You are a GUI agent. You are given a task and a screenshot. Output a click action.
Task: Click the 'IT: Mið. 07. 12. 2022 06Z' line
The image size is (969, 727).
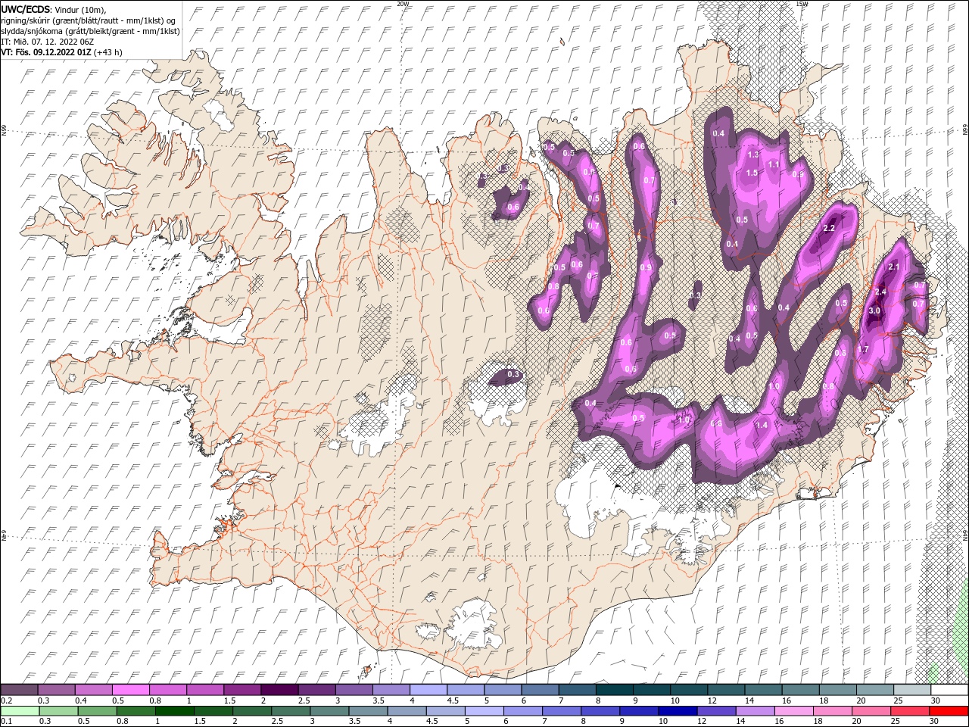tap(46, 42)
